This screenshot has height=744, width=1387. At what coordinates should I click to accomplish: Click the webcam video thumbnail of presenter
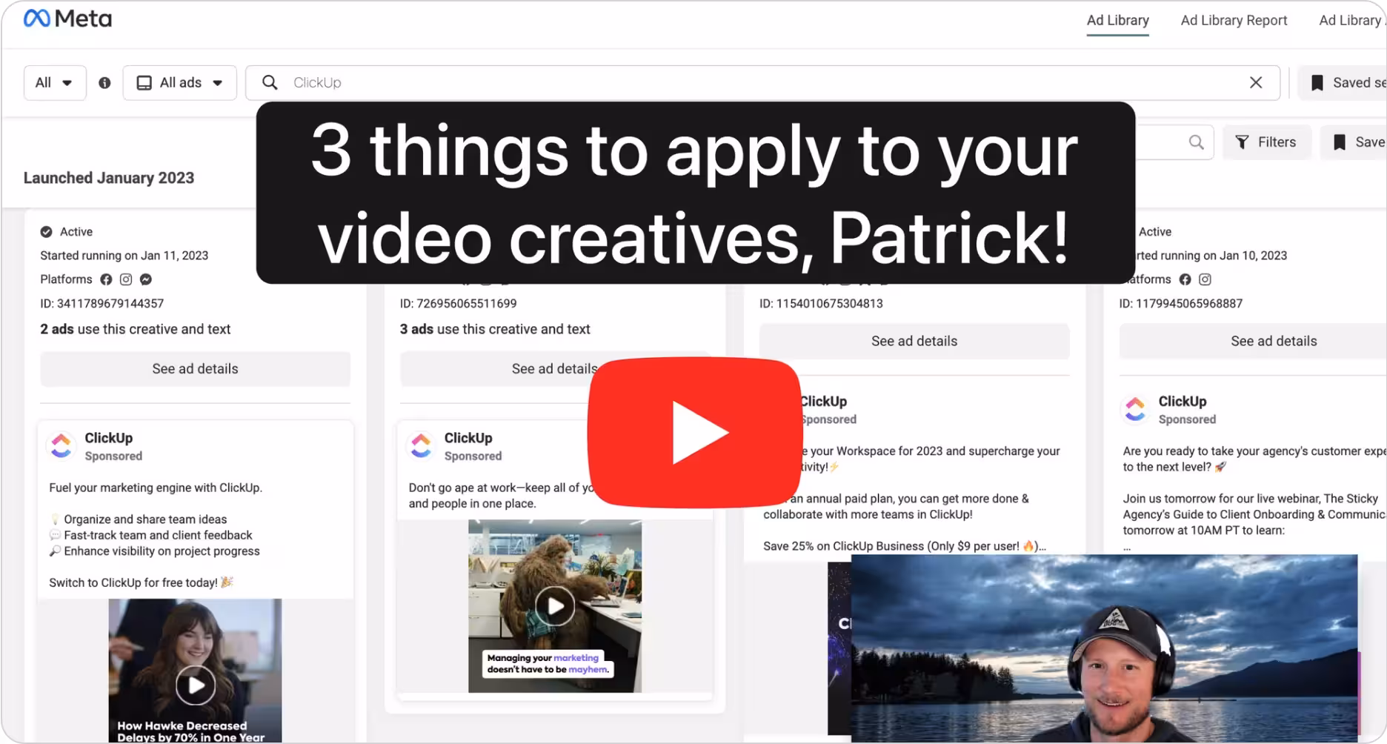tap(1104, 648)
